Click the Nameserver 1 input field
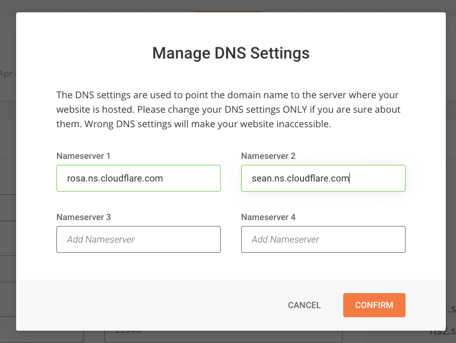The height and width of the screenshot is (343, 456). click(139, 178)
